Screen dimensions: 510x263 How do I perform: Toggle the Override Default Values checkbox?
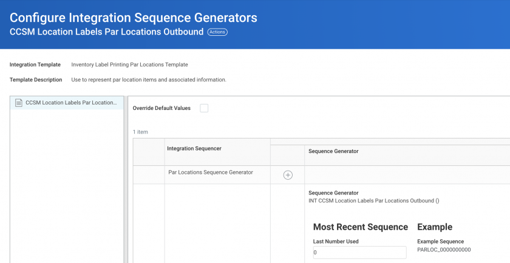tap(204, 108)
